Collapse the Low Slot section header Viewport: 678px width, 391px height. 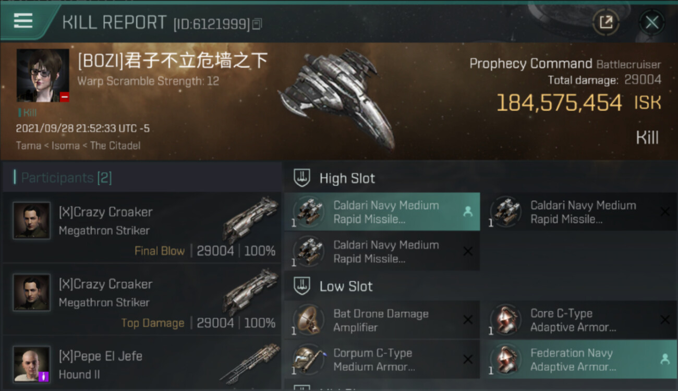(x=480, y=286)
